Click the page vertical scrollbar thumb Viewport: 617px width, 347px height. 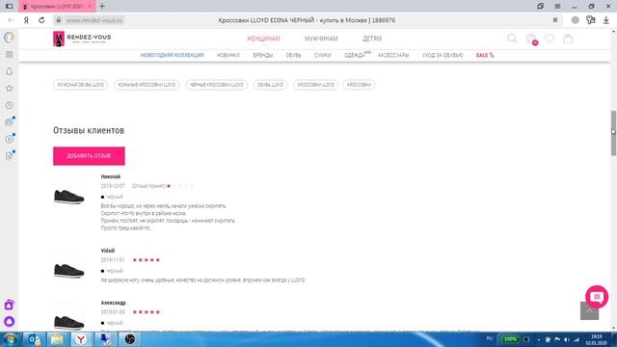click(x=613, y=133)
